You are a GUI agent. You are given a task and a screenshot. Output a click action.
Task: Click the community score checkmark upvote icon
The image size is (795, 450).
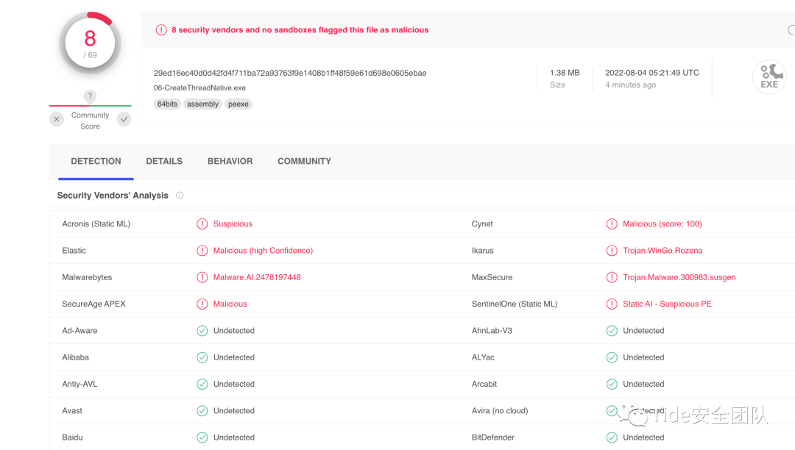(124, 119)
